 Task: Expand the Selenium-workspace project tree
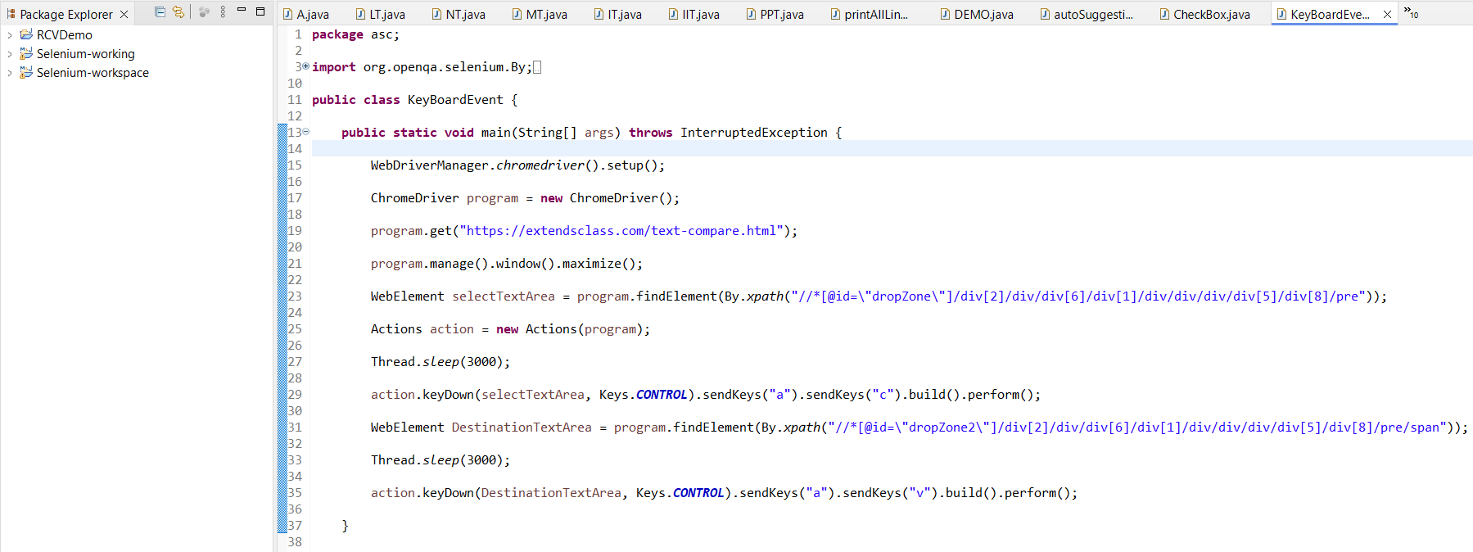(10, 73)
